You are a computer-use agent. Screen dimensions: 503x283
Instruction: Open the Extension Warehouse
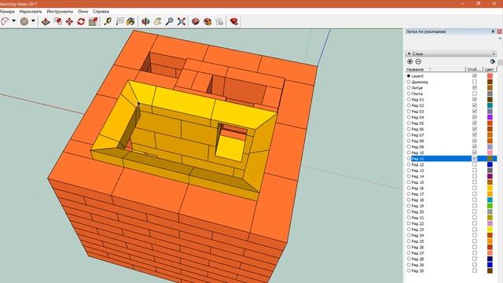point(207,21)
